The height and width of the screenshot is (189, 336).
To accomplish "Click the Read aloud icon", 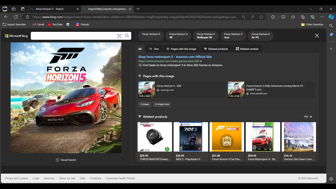I will tap(253, 17).
